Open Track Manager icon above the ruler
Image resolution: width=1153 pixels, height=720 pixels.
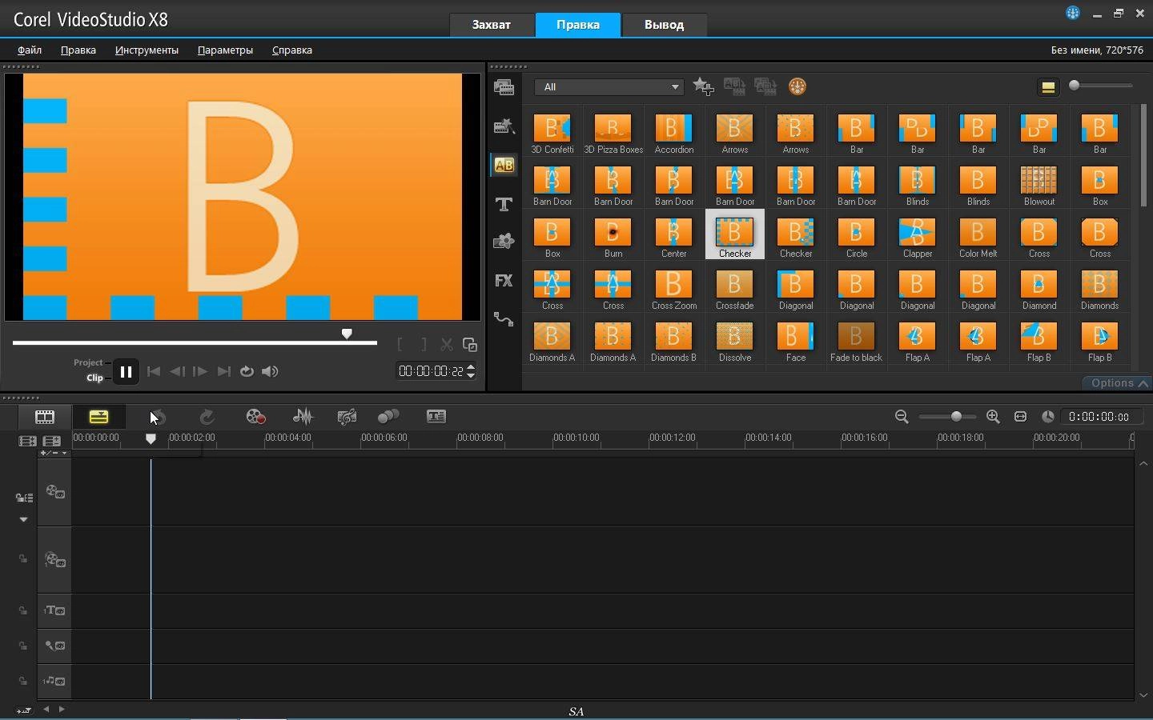(52, 441)
